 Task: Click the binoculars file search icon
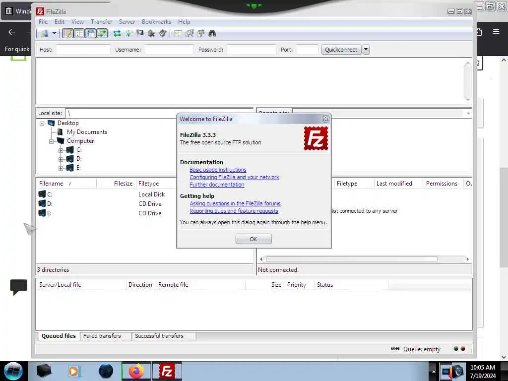click(x=212, y=33)
